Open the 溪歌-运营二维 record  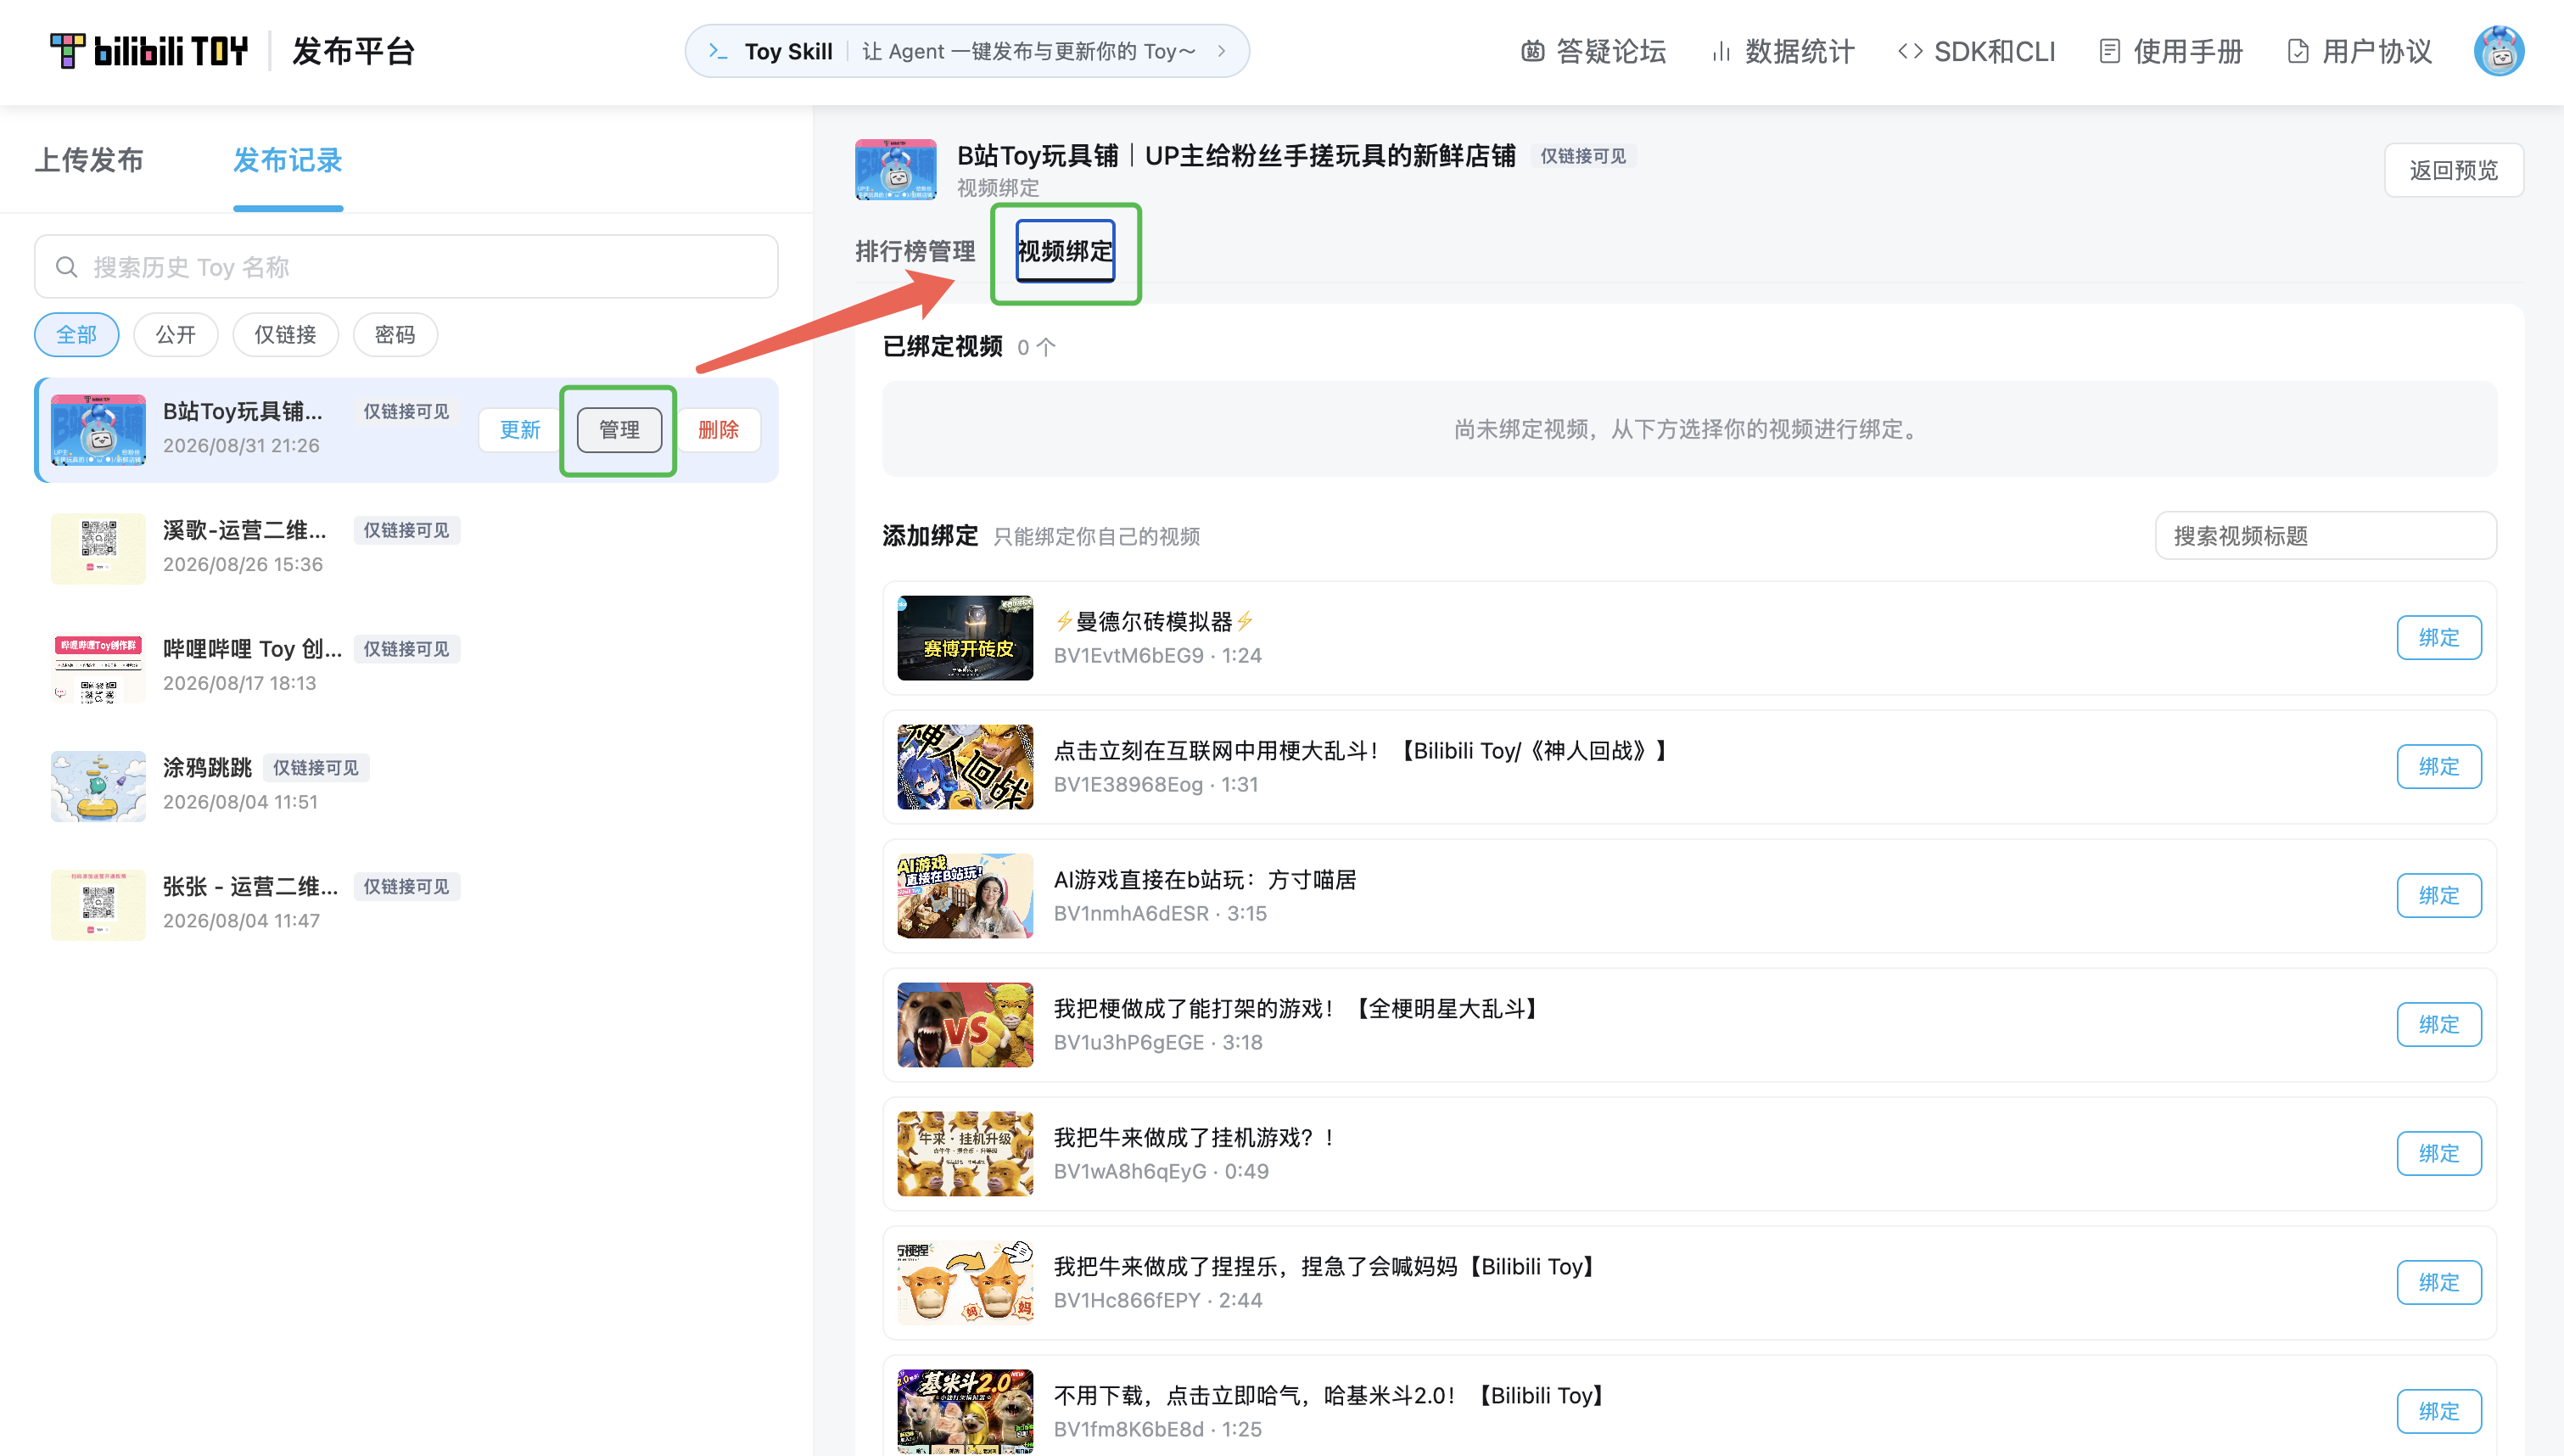pyautogui.click(x=406, y=548)
